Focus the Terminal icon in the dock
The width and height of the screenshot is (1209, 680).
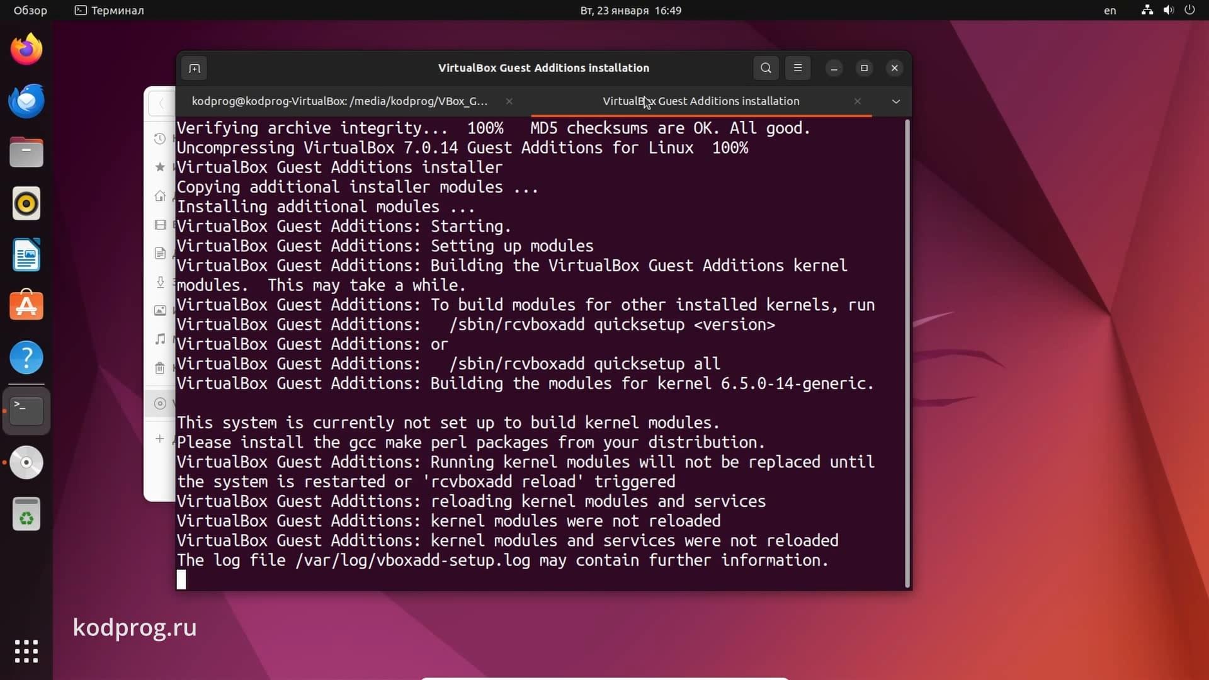[26, 411]
